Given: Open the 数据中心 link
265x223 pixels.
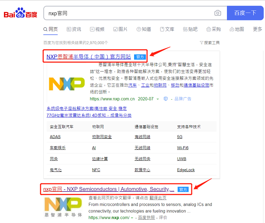Looking at the screenshot, I should [x=142, y=170].
